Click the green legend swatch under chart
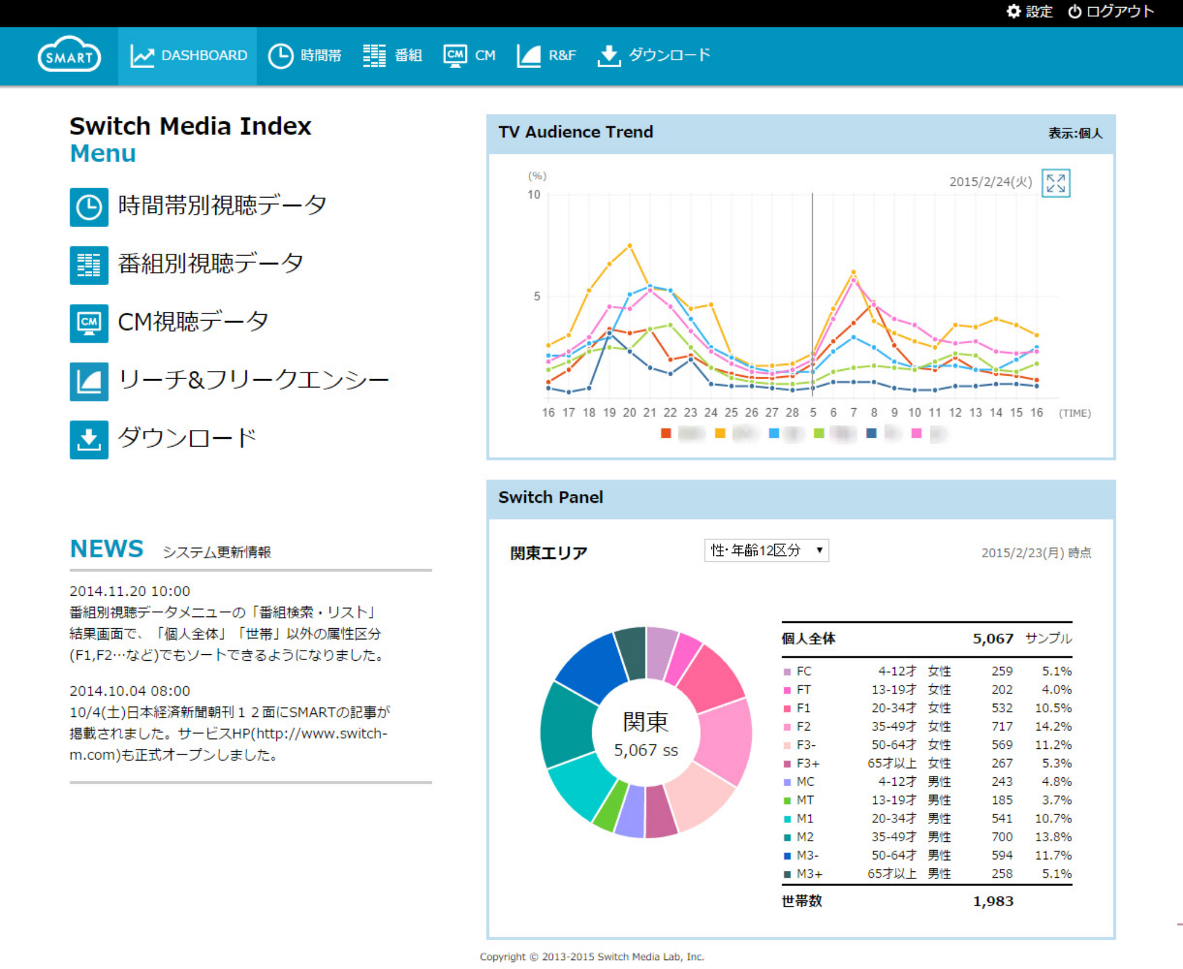The height and width of the screenshot is (969, 1183). point(819,433)
